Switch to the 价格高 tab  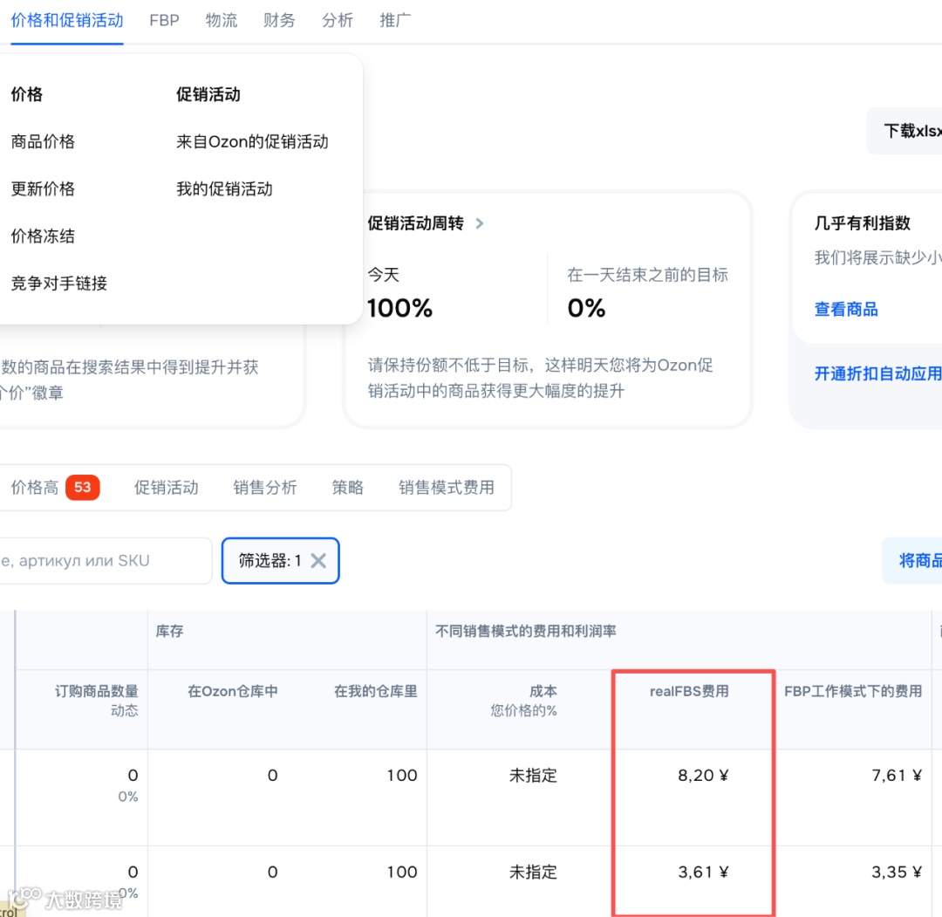(34, 488)
